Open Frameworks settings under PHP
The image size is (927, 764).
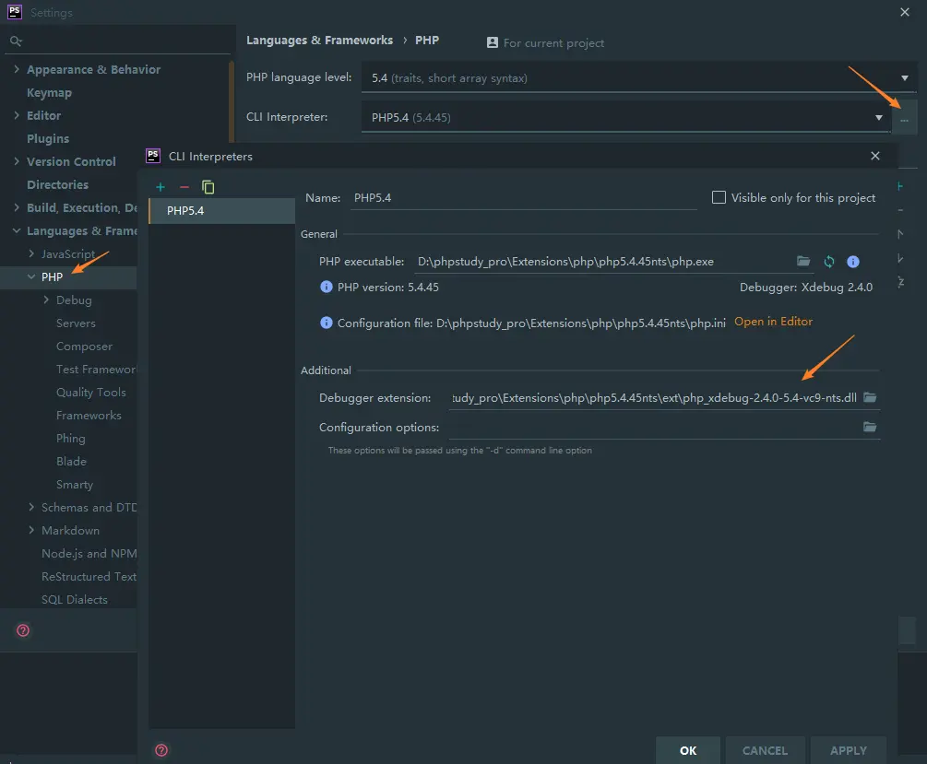tap(89, 416)
